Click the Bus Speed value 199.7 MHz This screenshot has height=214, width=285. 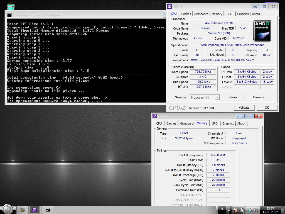[203, 82]
